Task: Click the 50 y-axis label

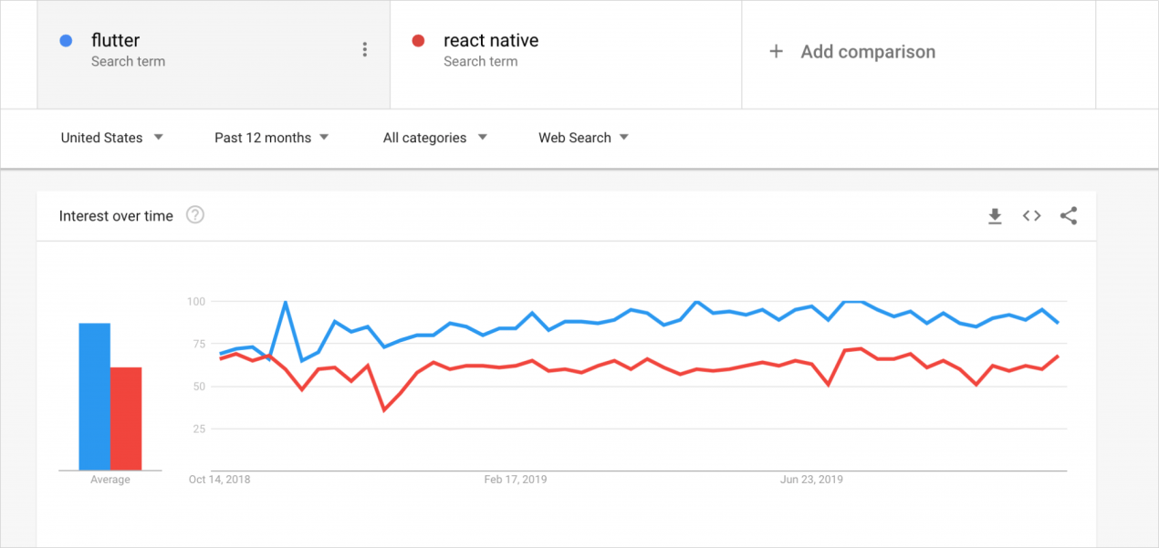Action: pos(201,387)
